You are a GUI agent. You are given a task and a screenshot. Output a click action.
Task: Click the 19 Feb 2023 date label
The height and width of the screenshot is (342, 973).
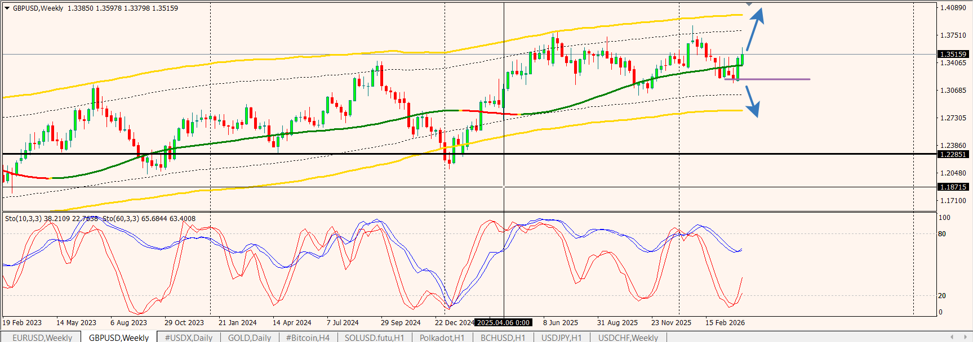pos(22,323)
